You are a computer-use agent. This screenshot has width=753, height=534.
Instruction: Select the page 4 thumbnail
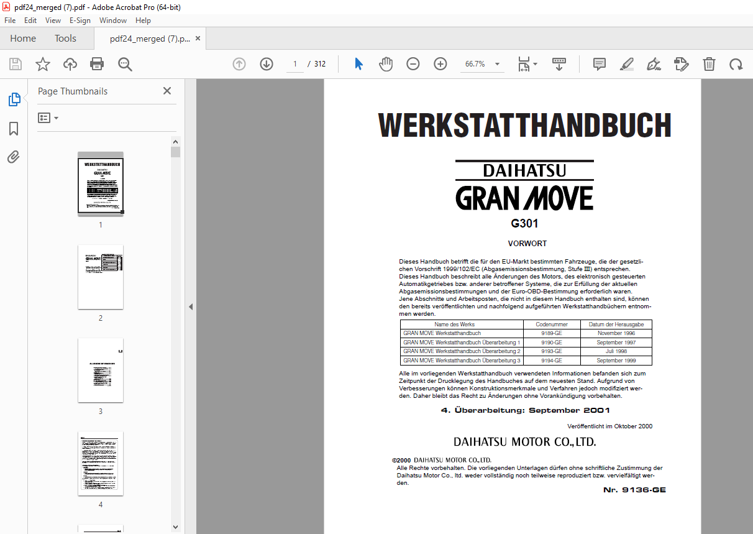click(101, 464)
